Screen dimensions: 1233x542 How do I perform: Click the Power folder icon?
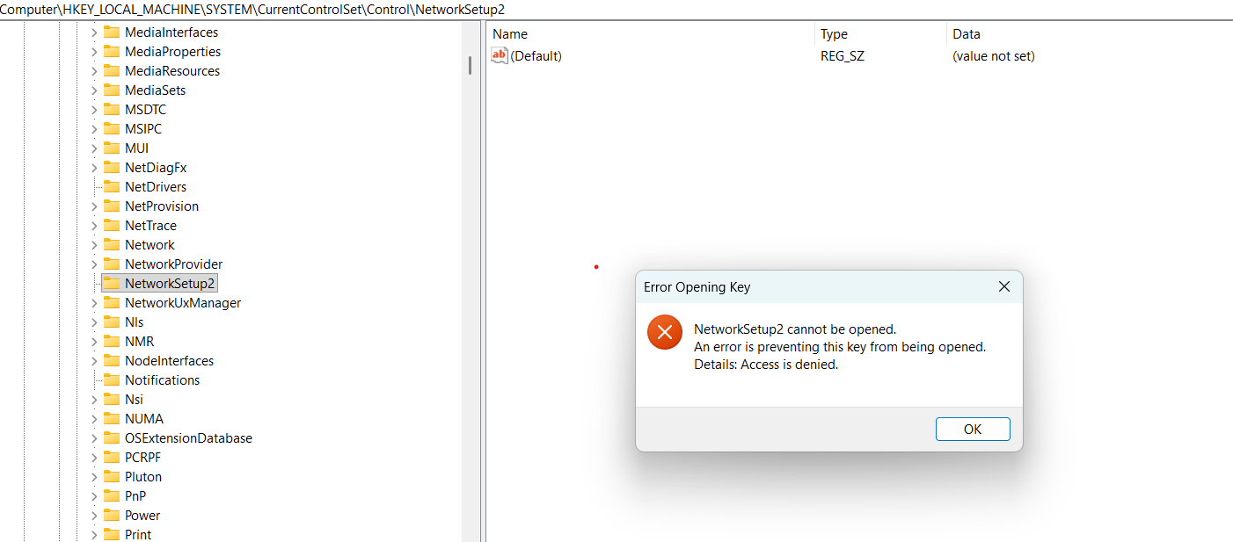[x=111, y=516]
